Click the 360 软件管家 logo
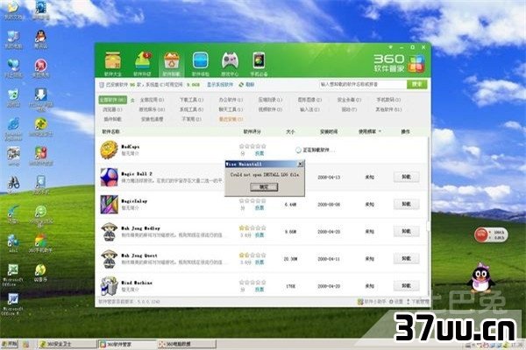This screenshot has height=350, width=526. click(400, 64)
